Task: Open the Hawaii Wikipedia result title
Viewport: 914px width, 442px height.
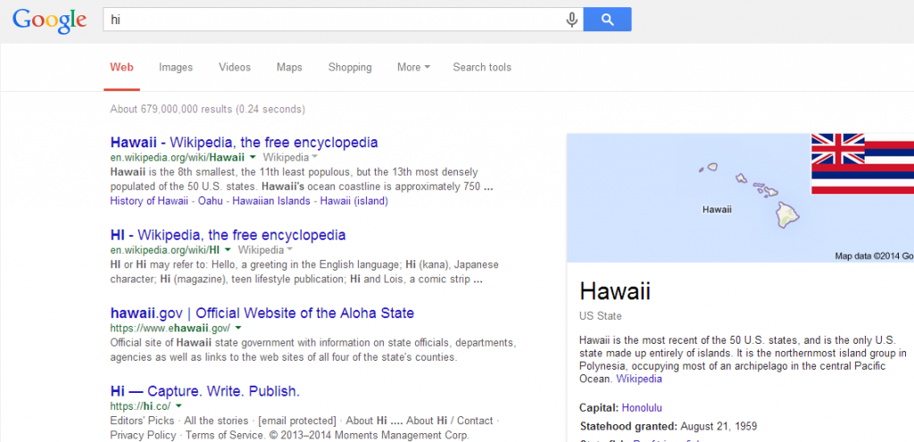Action: [x=244, y=142]
